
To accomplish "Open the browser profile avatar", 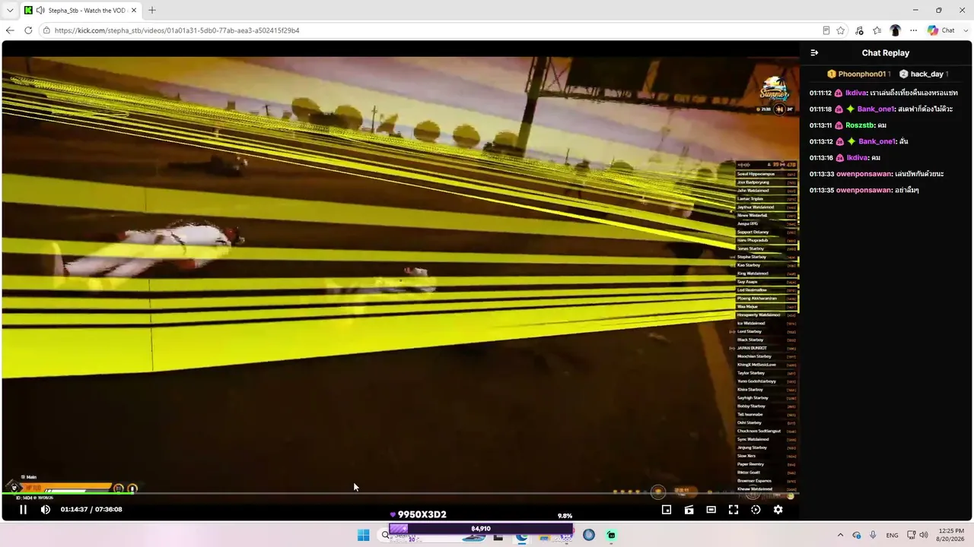I will [x=896, y=30].
